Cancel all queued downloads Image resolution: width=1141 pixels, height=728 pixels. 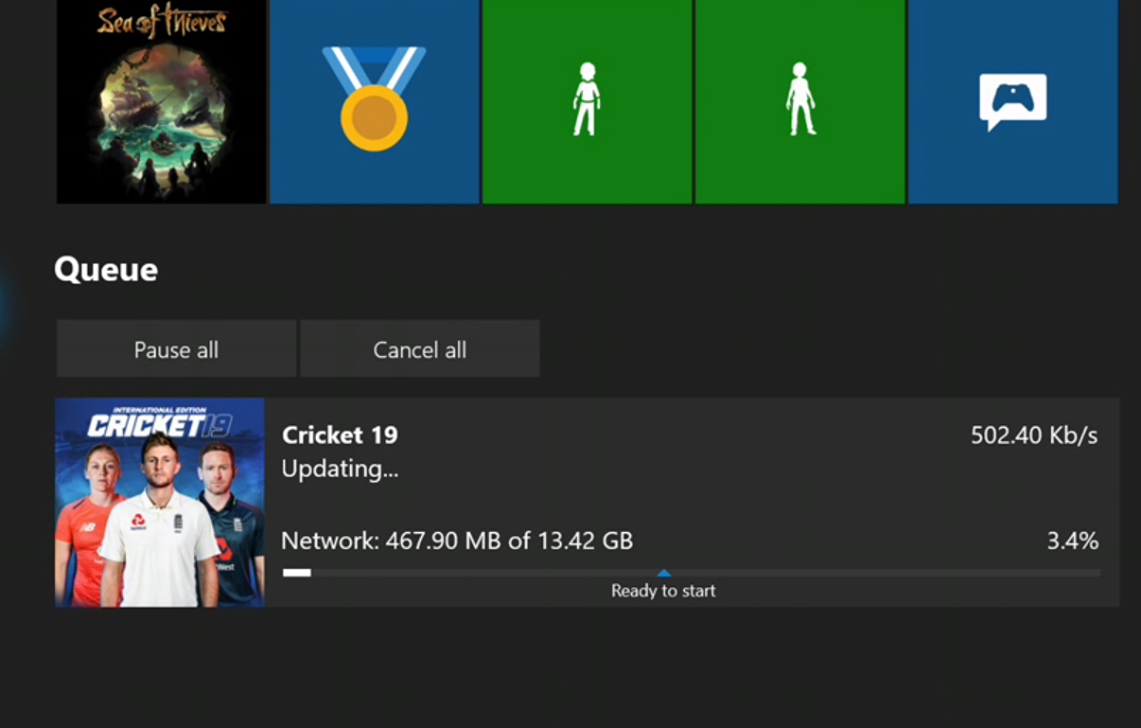[420, 349]
